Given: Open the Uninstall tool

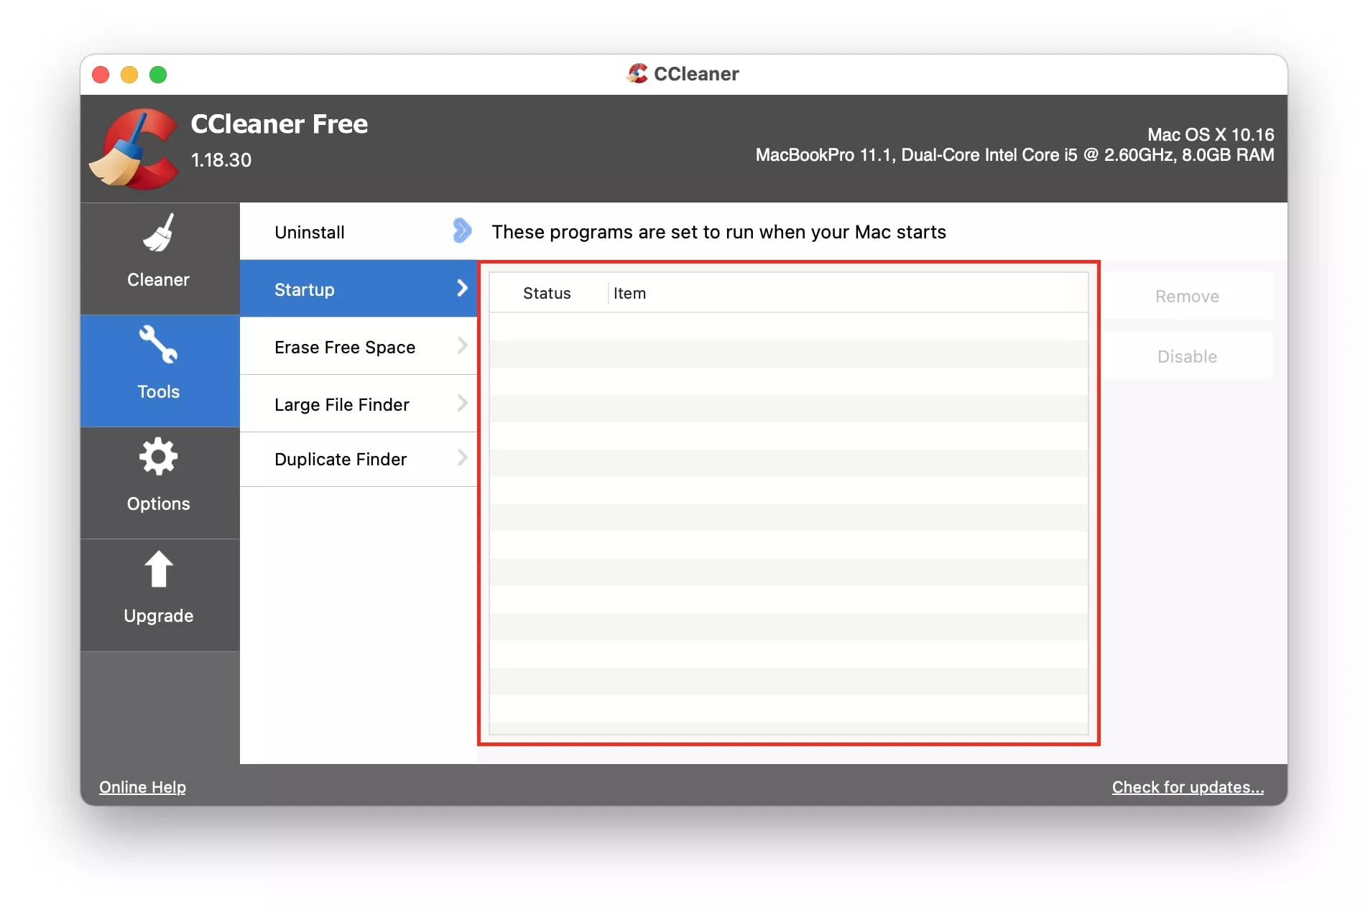Looking at the screenshot, I should 358,232.
